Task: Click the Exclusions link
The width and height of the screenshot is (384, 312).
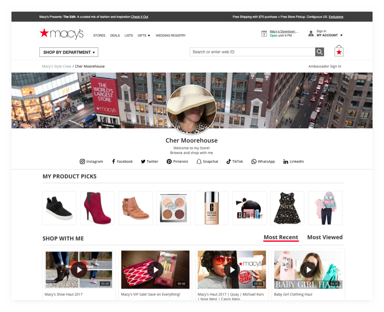Action: (x=336, y=17)
